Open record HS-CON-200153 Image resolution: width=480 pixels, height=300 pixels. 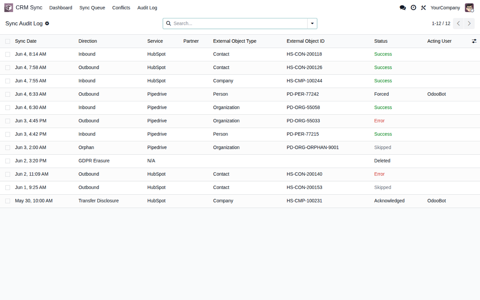(x=304, y=187)
